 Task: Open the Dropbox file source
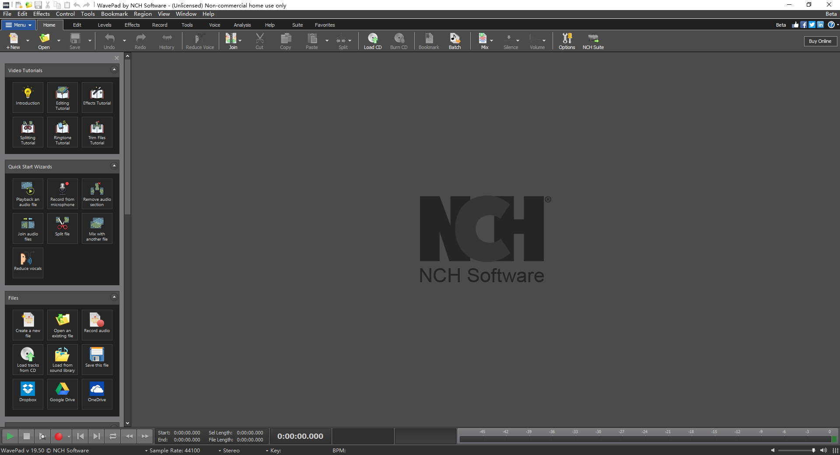28,393
